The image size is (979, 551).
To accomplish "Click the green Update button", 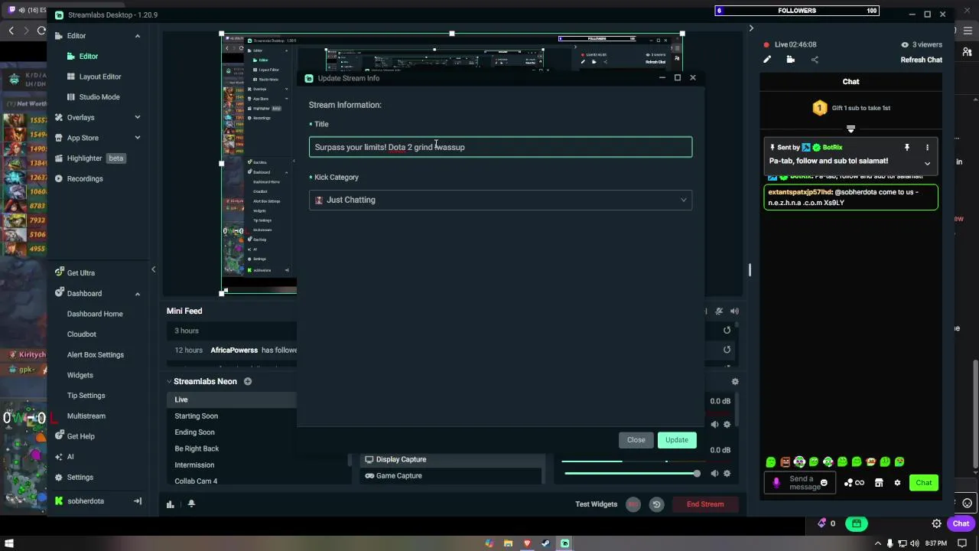I will click(676, 440).
